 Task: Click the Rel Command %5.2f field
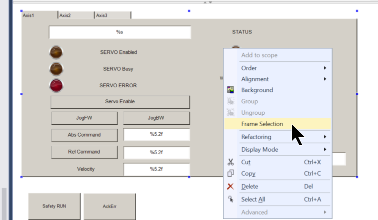tap(156, 153)
